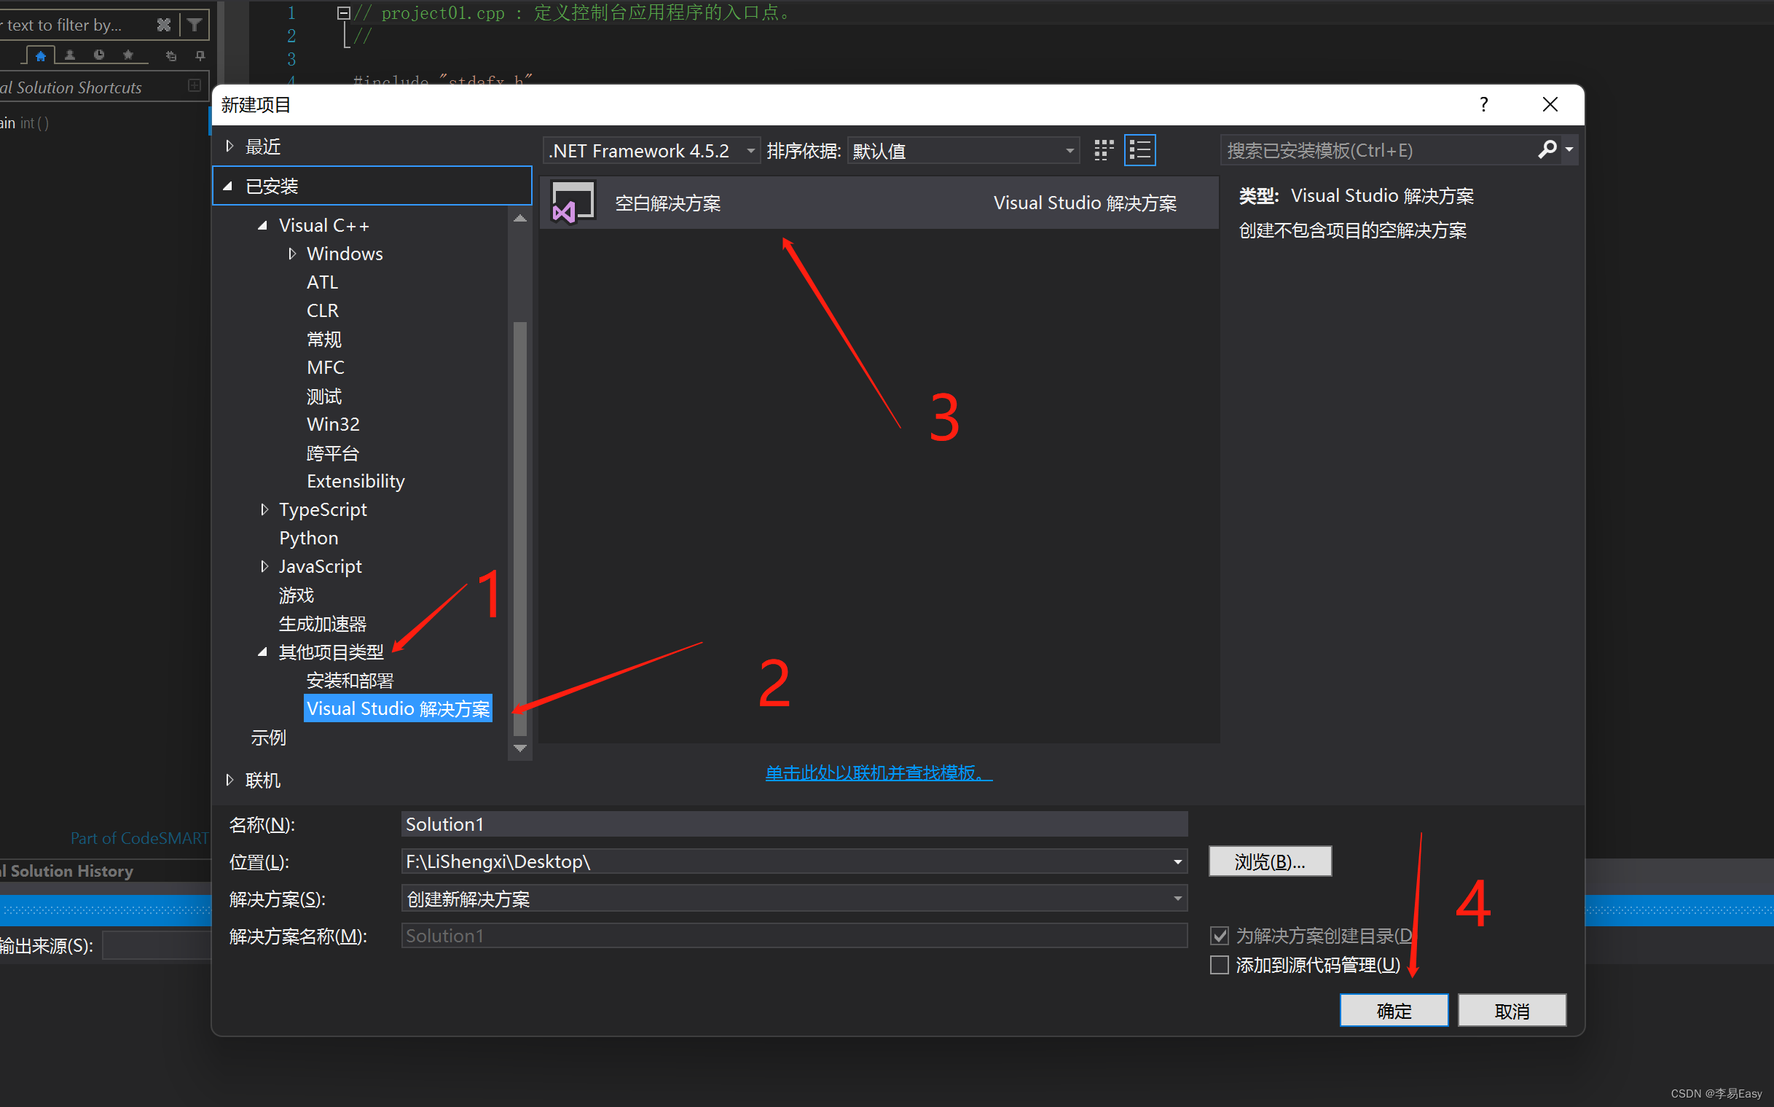Viewport: 1774px width, 1107px height.
Task: Switch to list view of templates
Action: click(1139, 151)
